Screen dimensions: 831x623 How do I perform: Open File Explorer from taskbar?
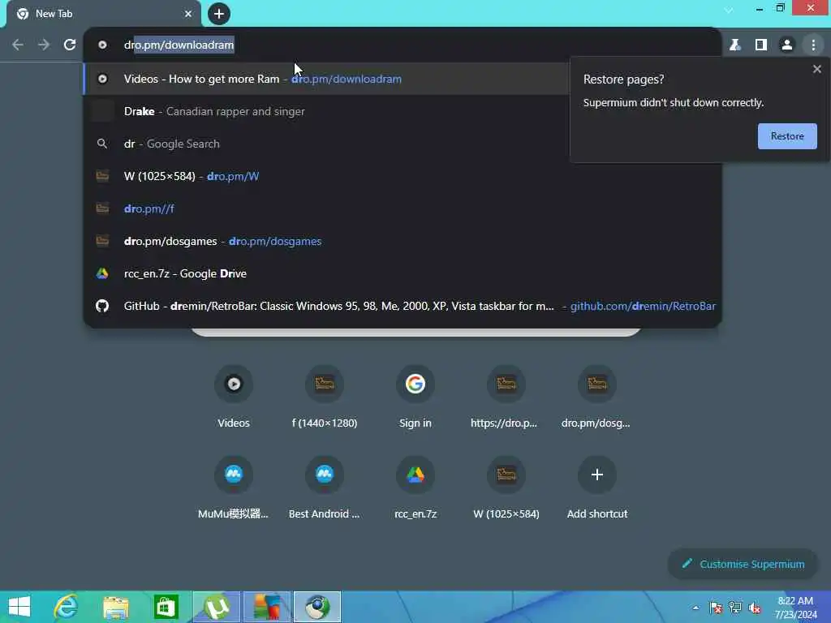[115, 607]
